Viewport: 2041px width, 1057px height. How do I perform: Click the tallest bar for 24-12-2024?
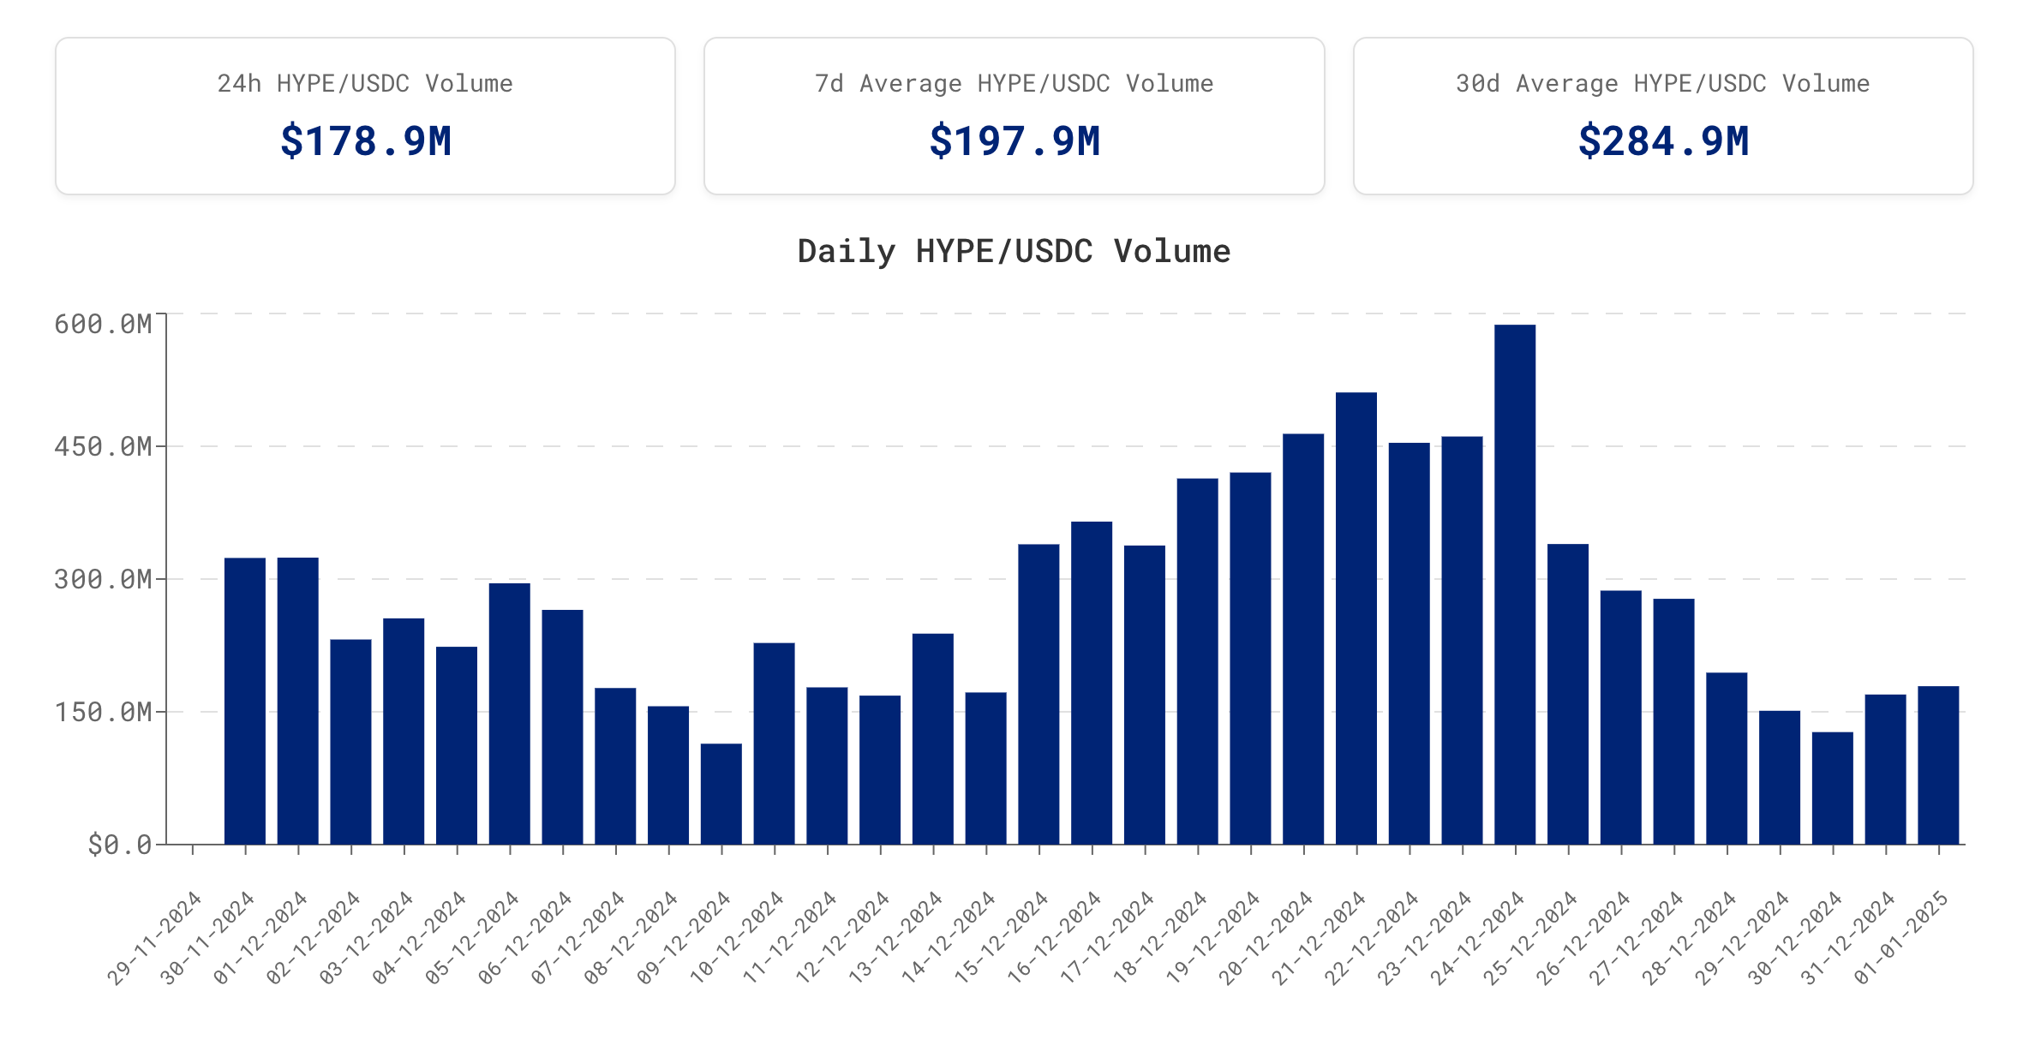tap(1515, 584)
